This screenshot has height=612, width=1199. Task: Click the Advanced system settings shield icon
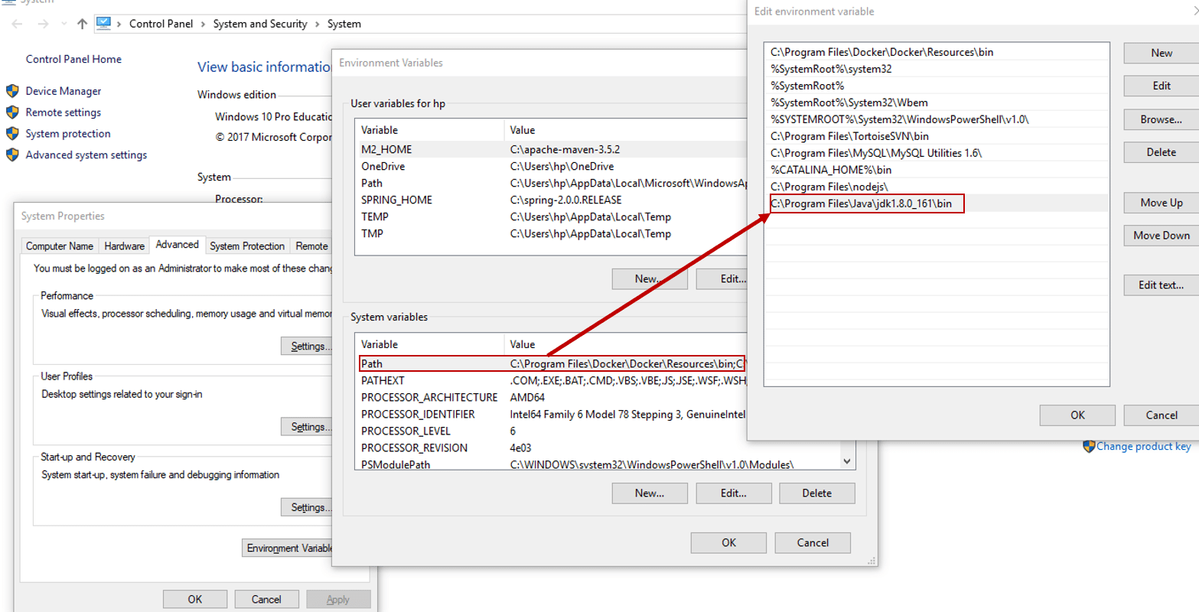[x=12, y=155]
